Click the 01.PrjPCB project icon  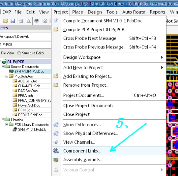click(x=4, y=62)
